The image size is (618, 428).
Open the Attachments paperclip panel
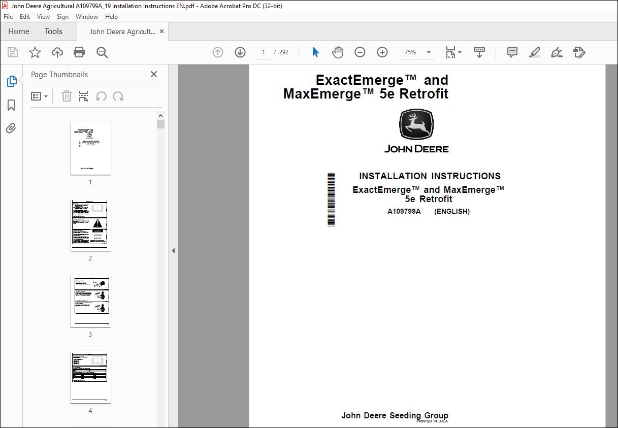(x=11, y=128)
